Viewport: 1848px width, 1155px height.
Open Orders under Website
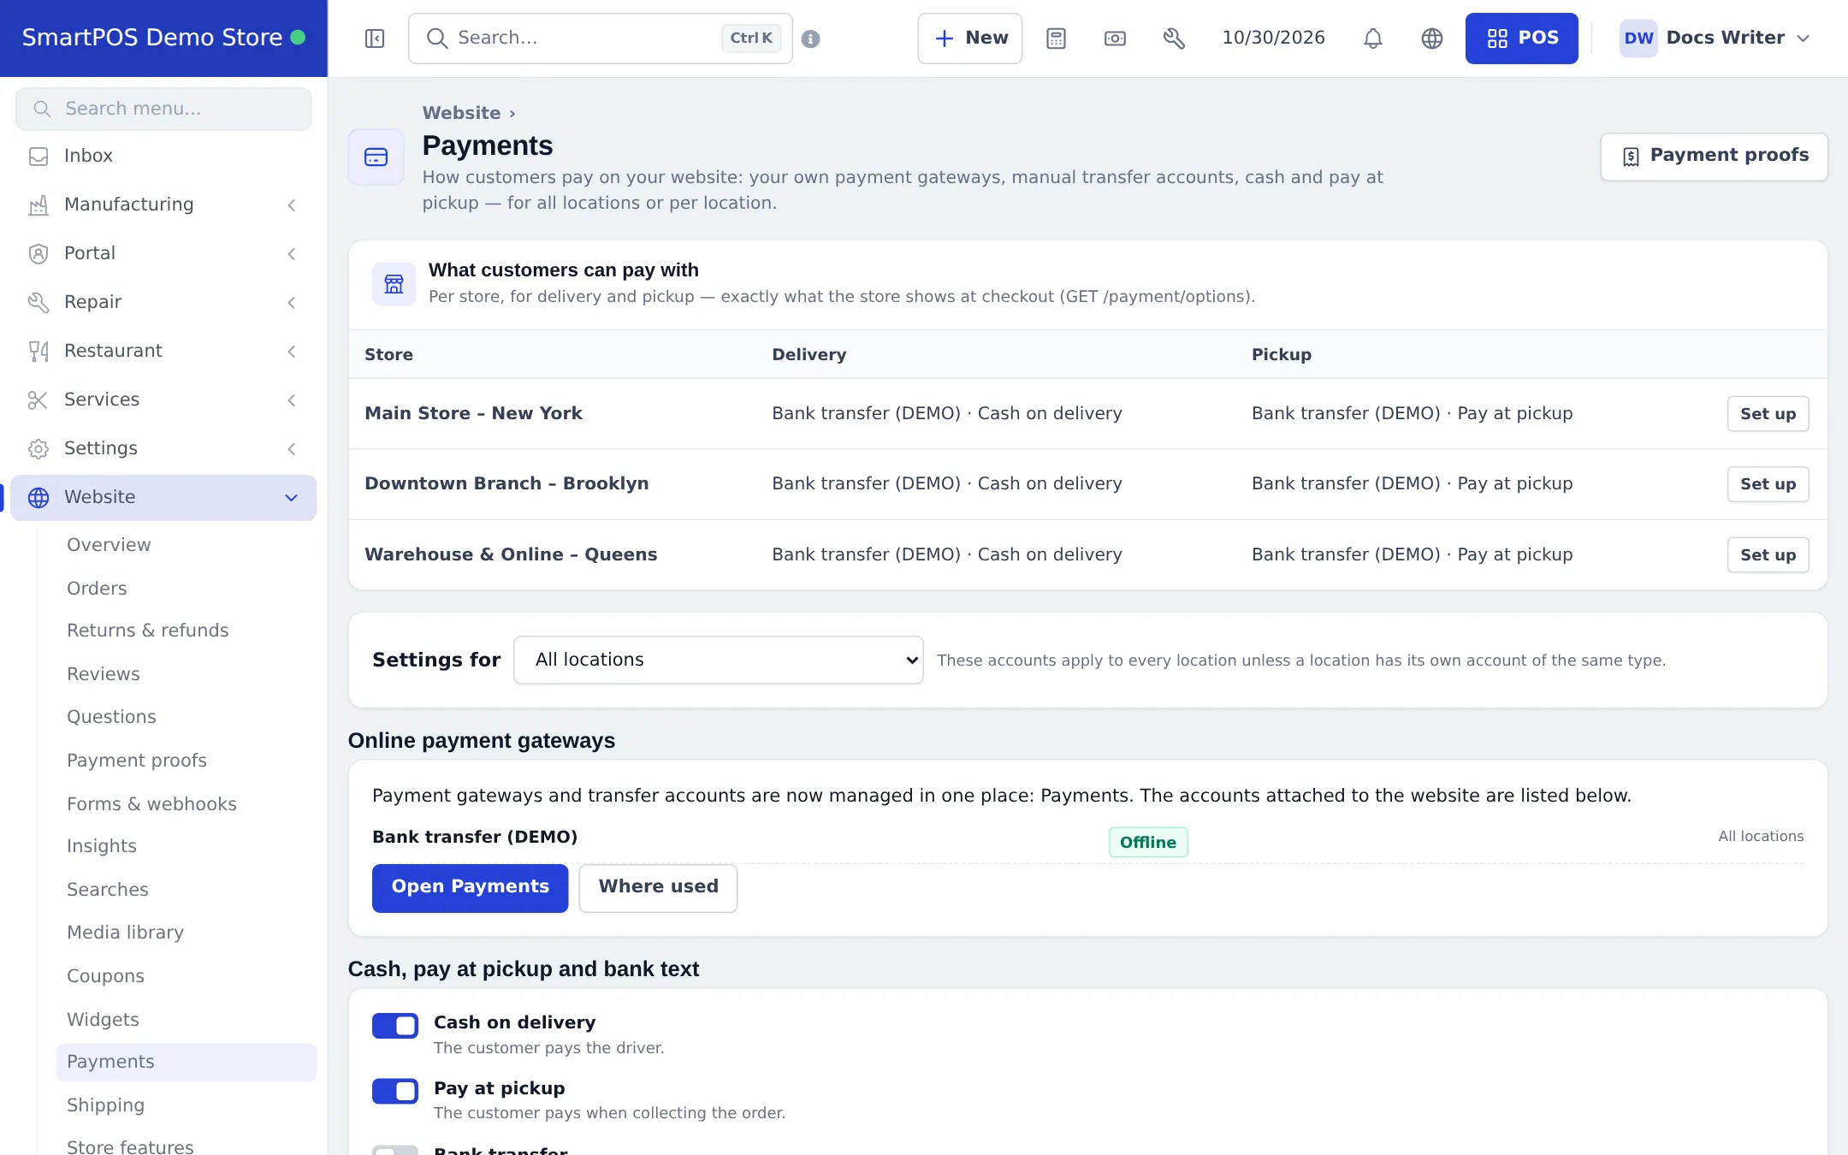[97, 589]
